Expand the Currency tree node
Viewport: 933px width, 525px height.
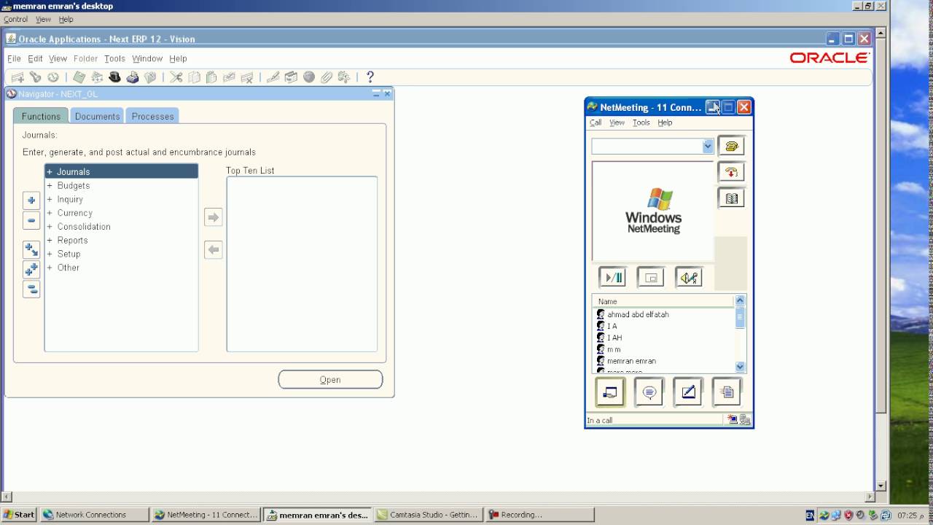(50, 213)
